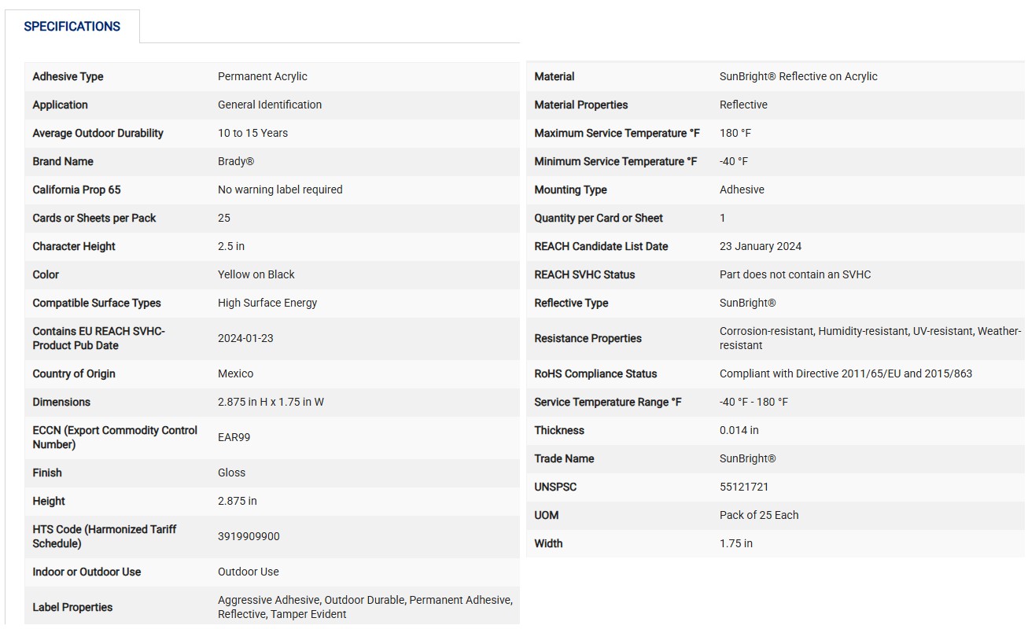Select the Label Properties value text
This screenshot has width=1028, height=629.
click(365, 607)
